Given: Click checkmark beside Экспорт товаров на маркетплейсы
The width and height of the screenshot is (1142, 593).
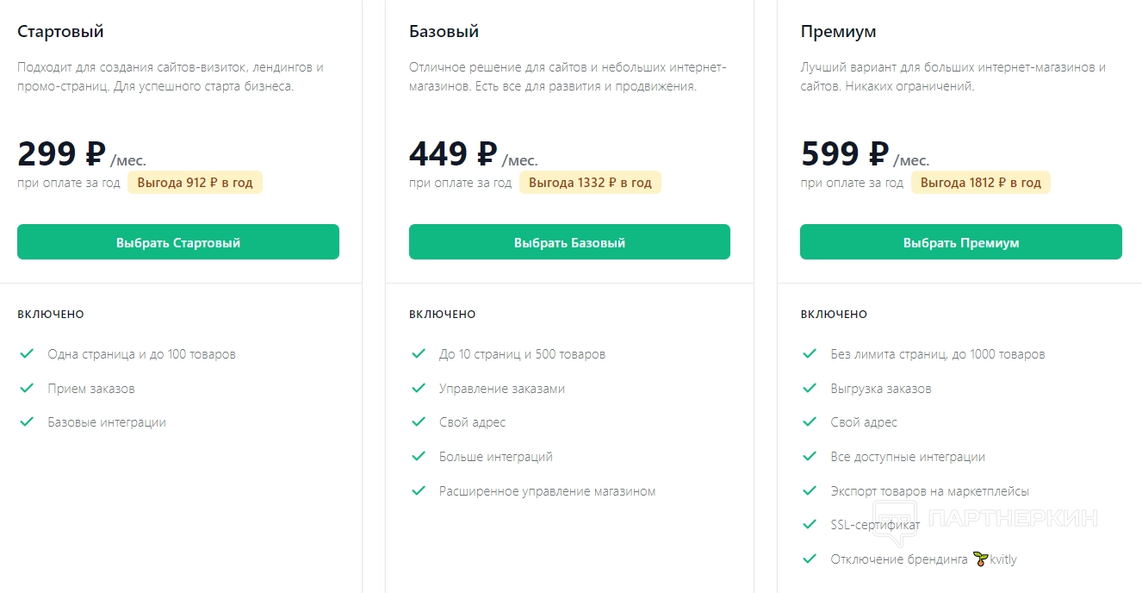Looking at the screenshot, I should (x=810, y=490).
